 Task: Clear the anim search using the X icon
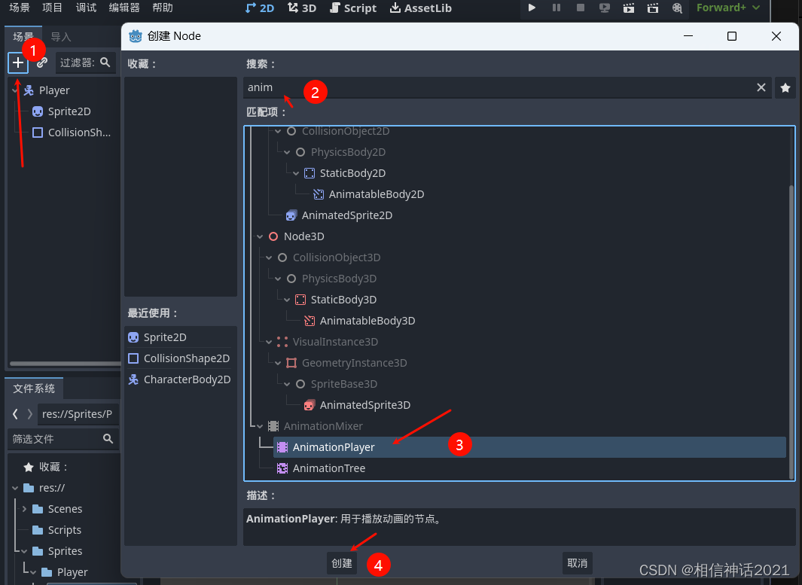point(761,87)
